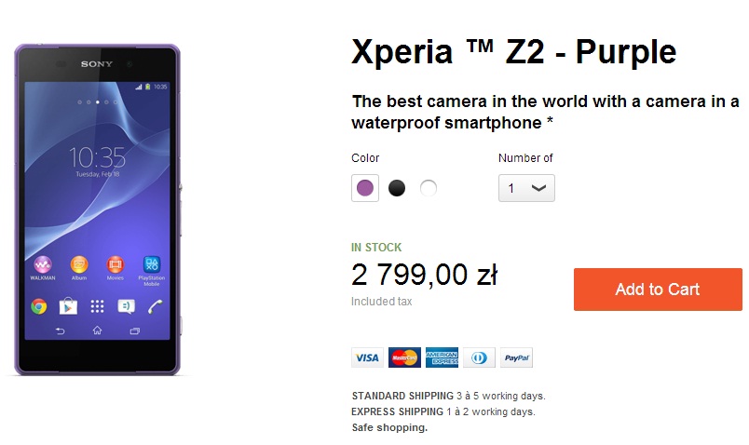
Task: Select the white color option
Action: [428, 188]
